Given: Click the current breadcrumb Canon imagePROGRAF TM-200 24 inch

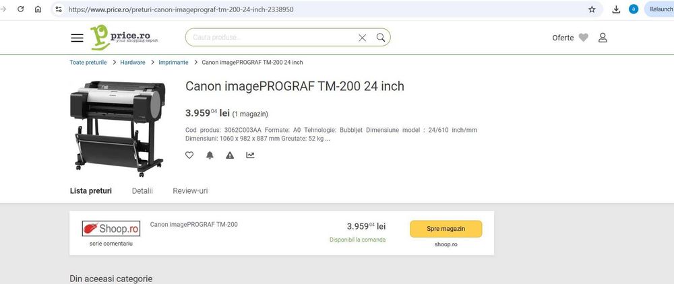Looking at the screenshot, I should (x=252, y=62).
